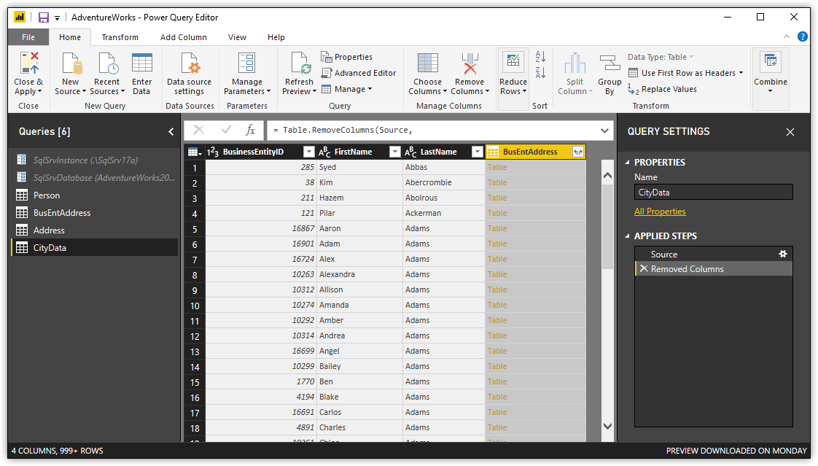Click Replace Values
818x466 pixels.
pos(663,89)
